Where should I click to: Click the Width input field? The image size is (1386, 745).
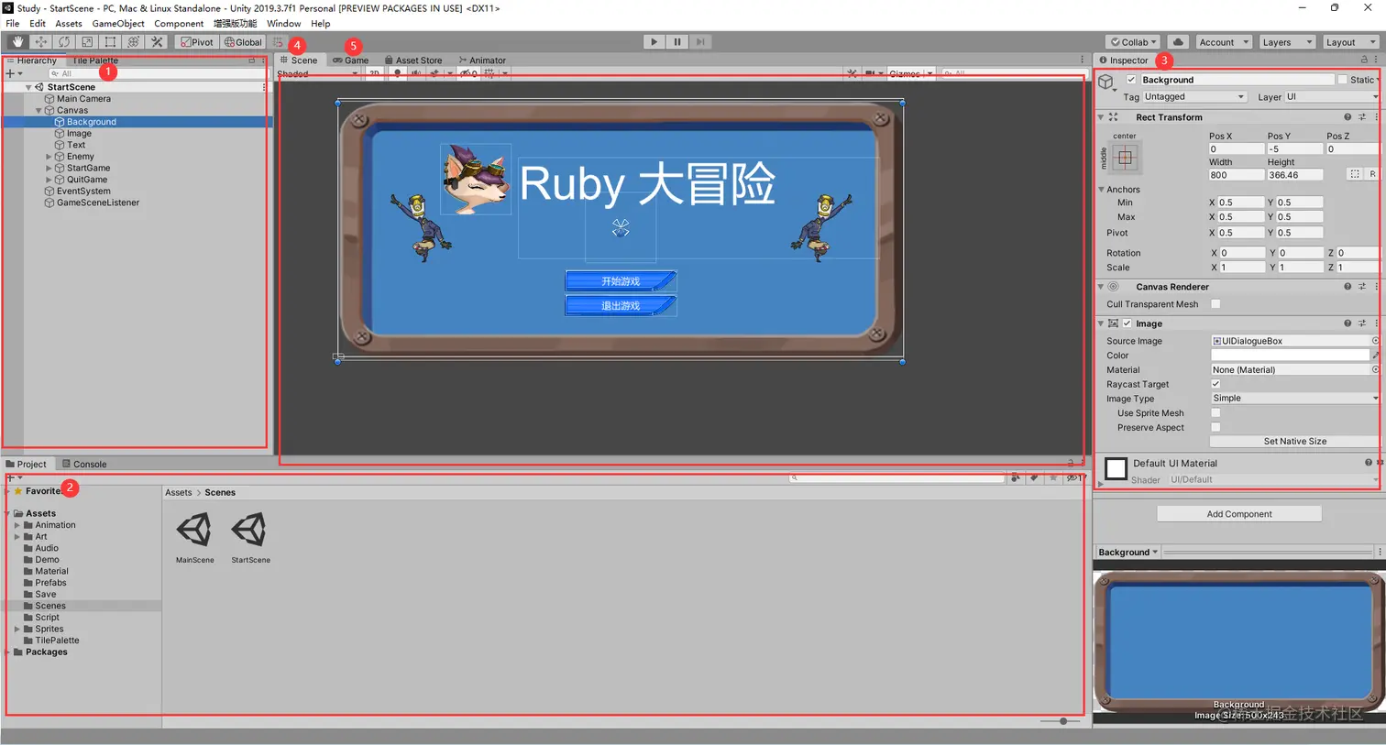click(1236, 175)
